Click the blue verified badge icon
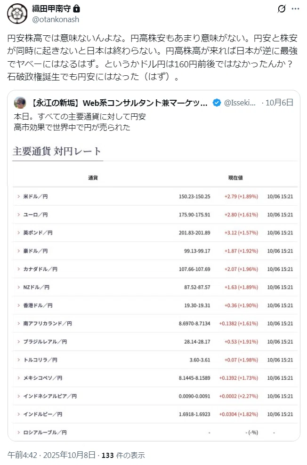307x465 pixels. (x=217, y=103)
